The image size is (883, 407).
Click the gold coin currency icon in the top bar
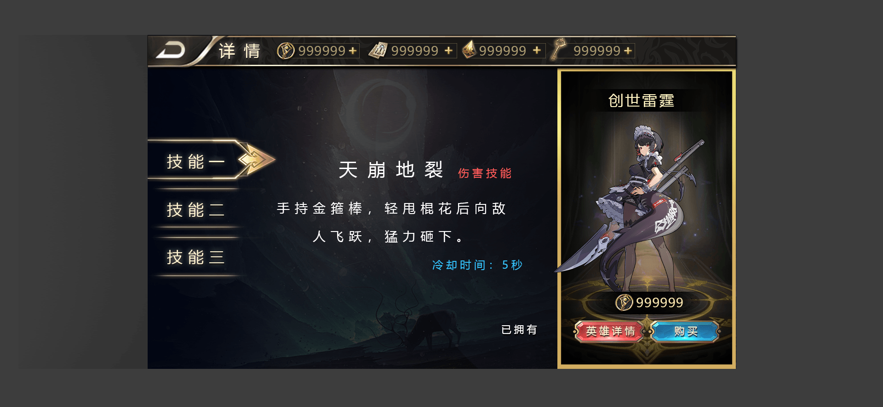(286, 51)
